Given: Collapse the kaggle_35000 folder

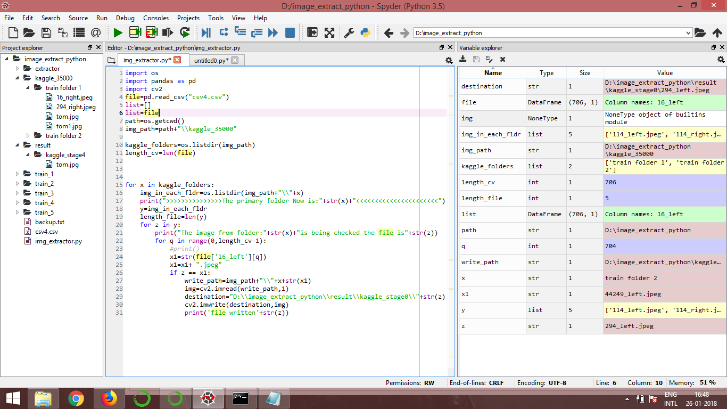Looking at the screenshot, I should pos(17,78).
